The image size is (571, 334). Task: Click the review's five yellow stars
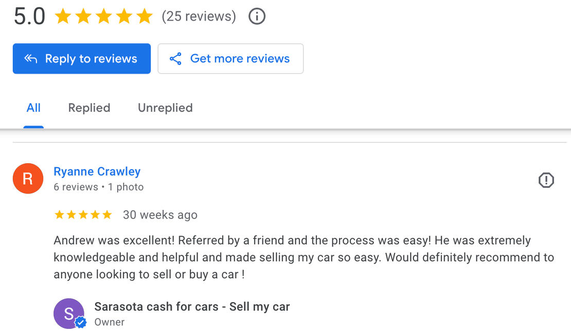coord(83,215)
